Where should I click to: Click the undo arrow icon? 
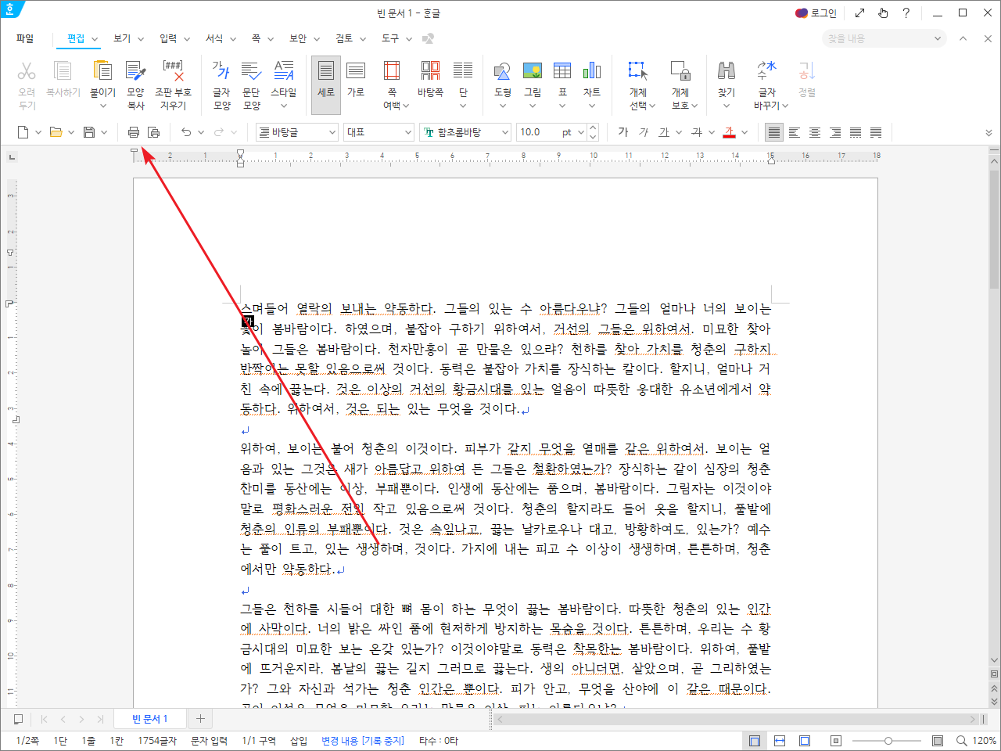[x=186, y=132]
